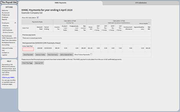The image size is (180, 112).
Task: Click Print This Page button
Action: tap(27, 63)
